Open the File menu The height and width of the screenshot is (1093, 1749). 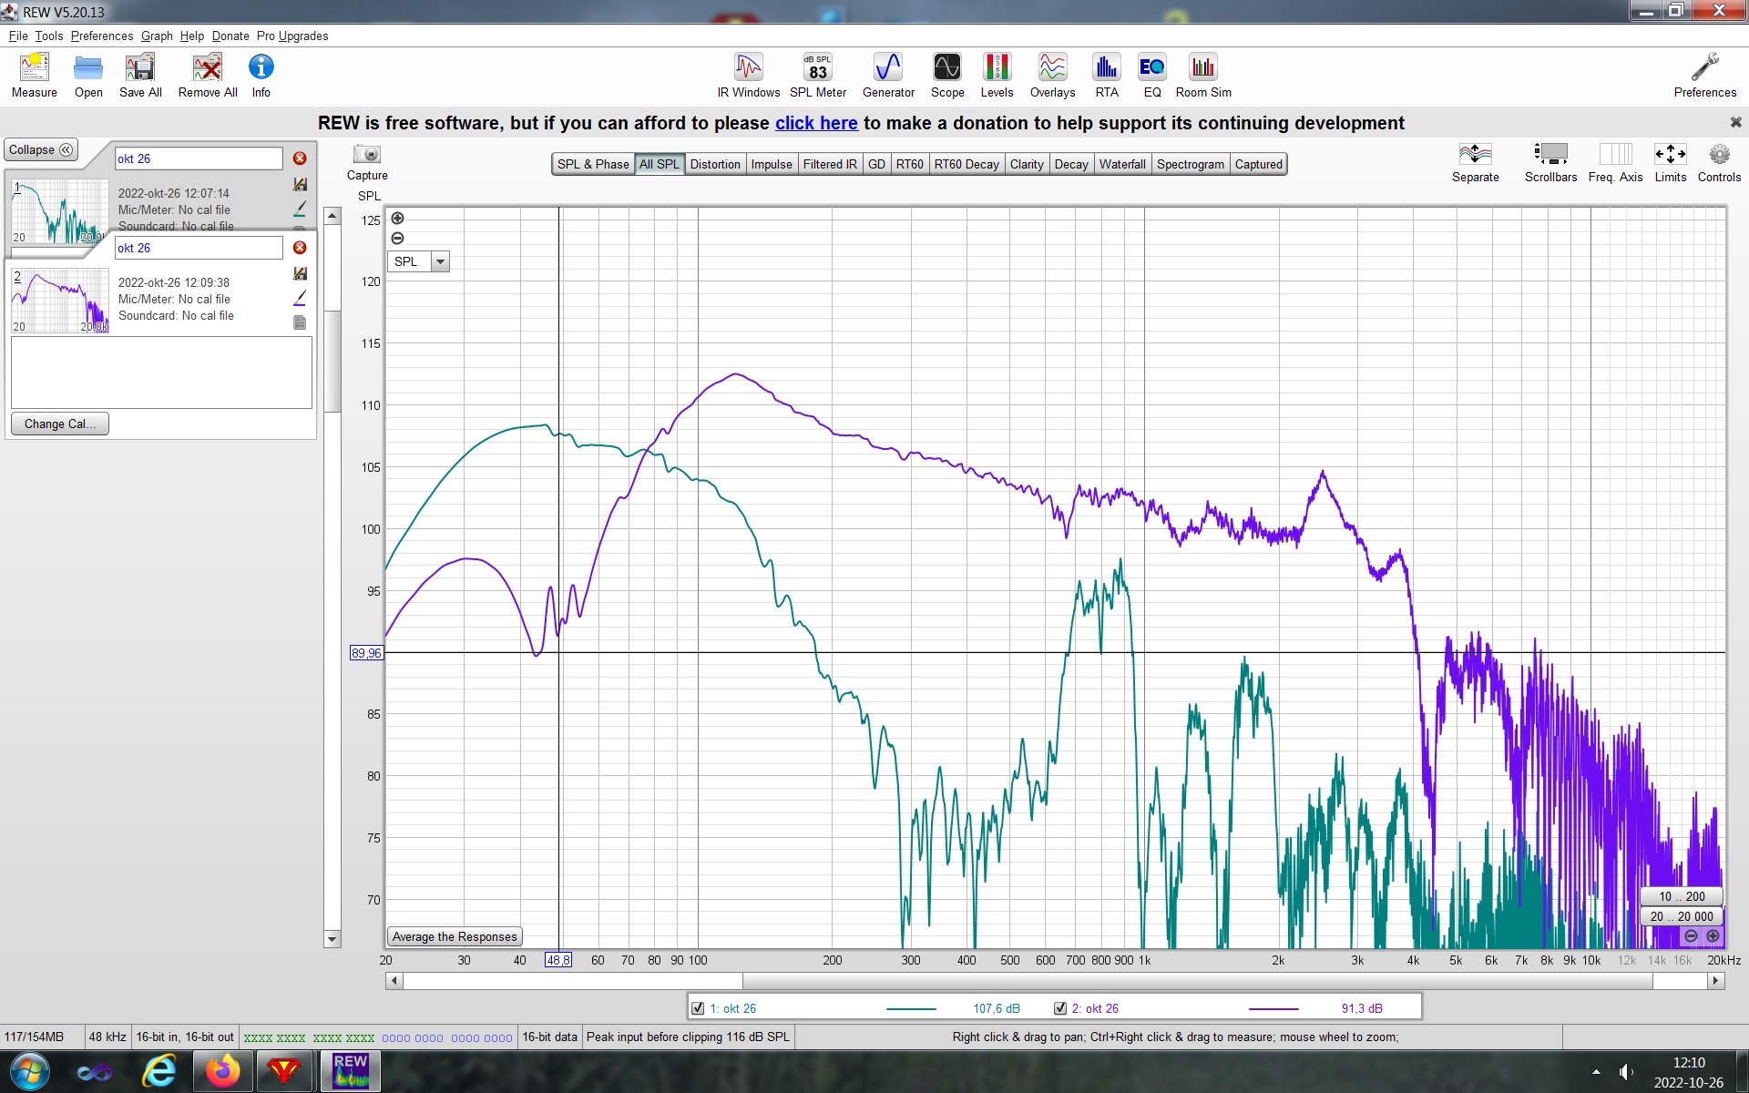pyautogui.click(x=18, y=36)
